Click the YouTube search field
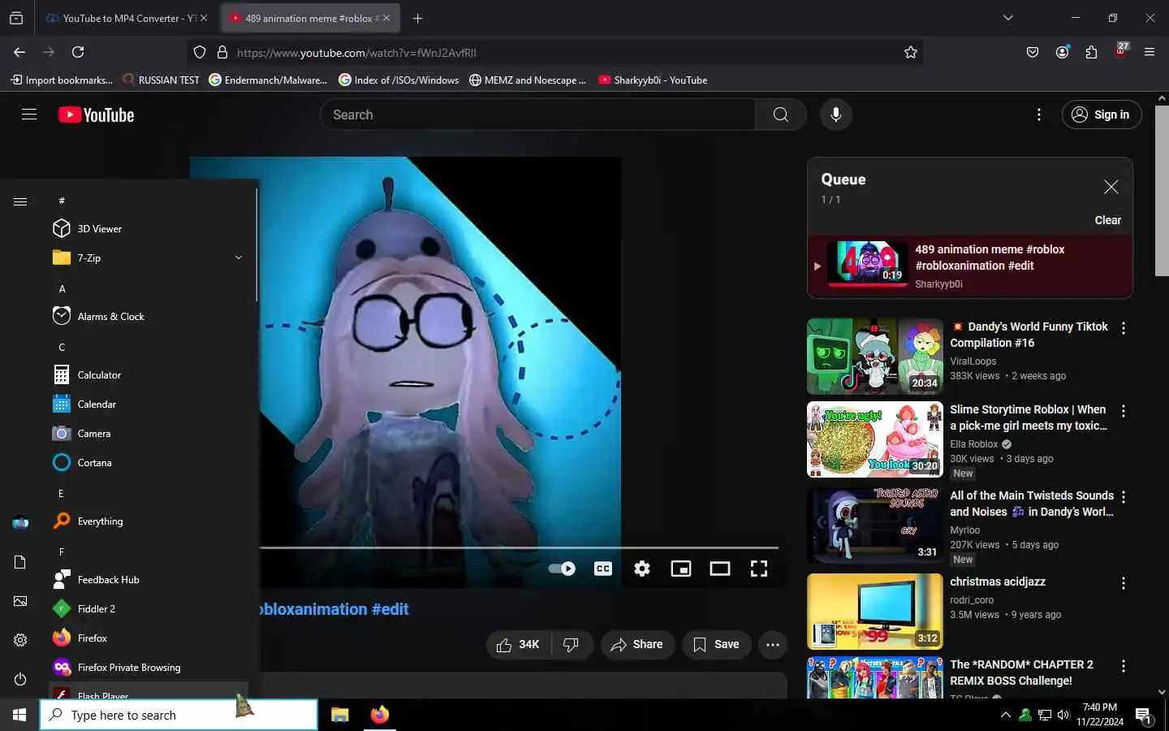The height and width of the screenshot is (731, 1169). point(537,115)
